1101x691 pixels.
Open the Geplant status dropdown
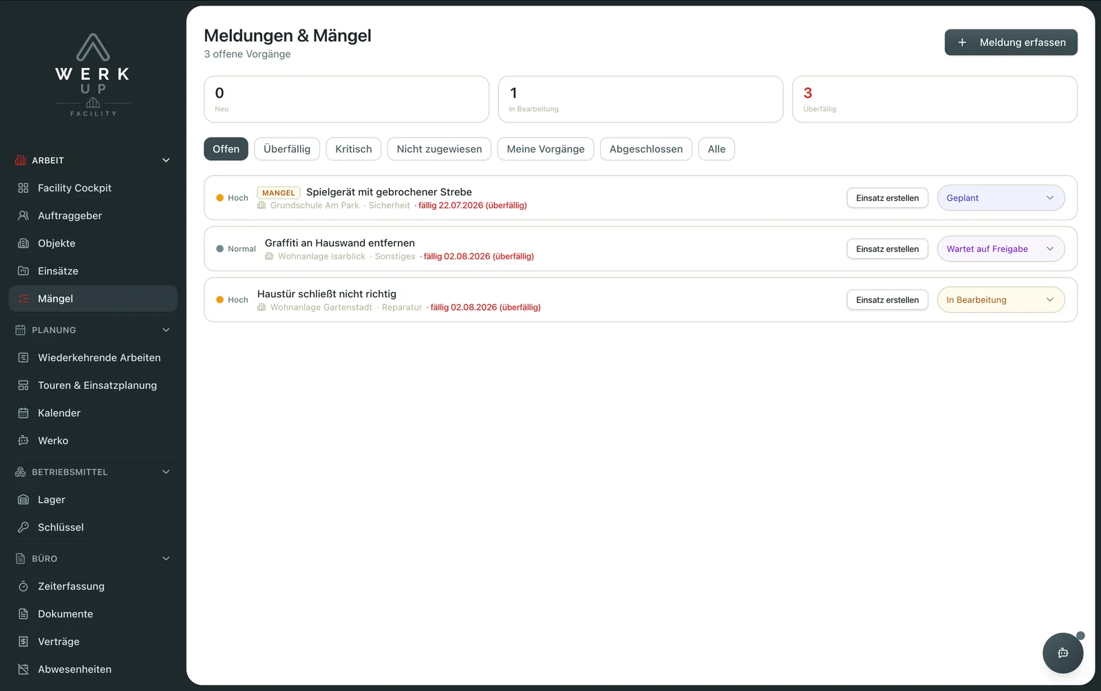point(1001,198)
